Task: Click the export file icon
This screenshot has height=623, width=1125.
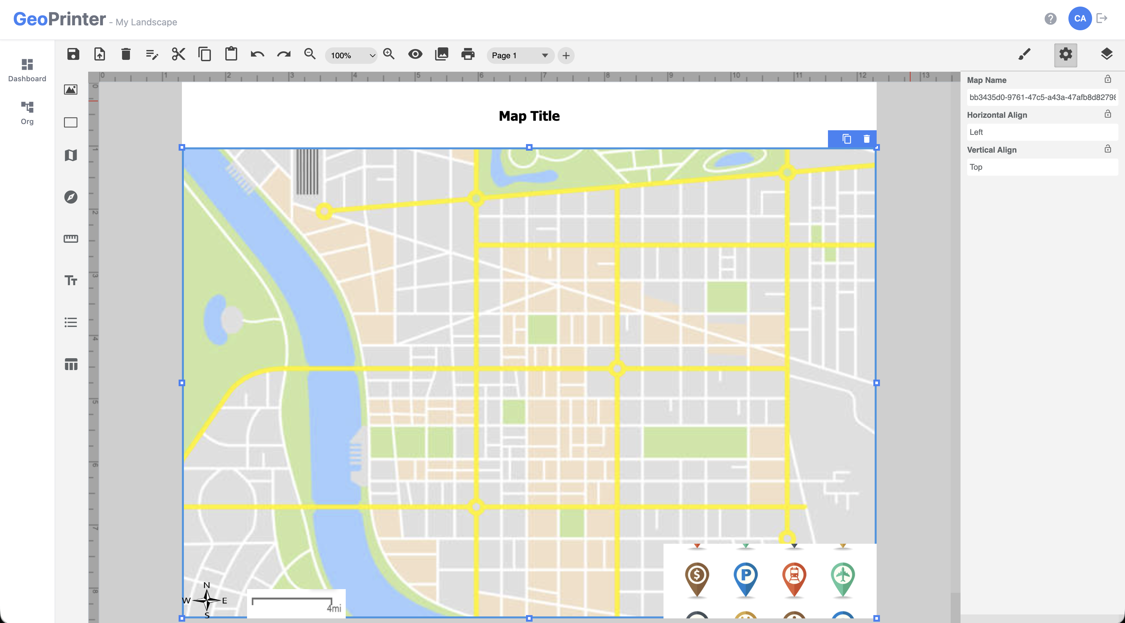Action: coord(100,55)
